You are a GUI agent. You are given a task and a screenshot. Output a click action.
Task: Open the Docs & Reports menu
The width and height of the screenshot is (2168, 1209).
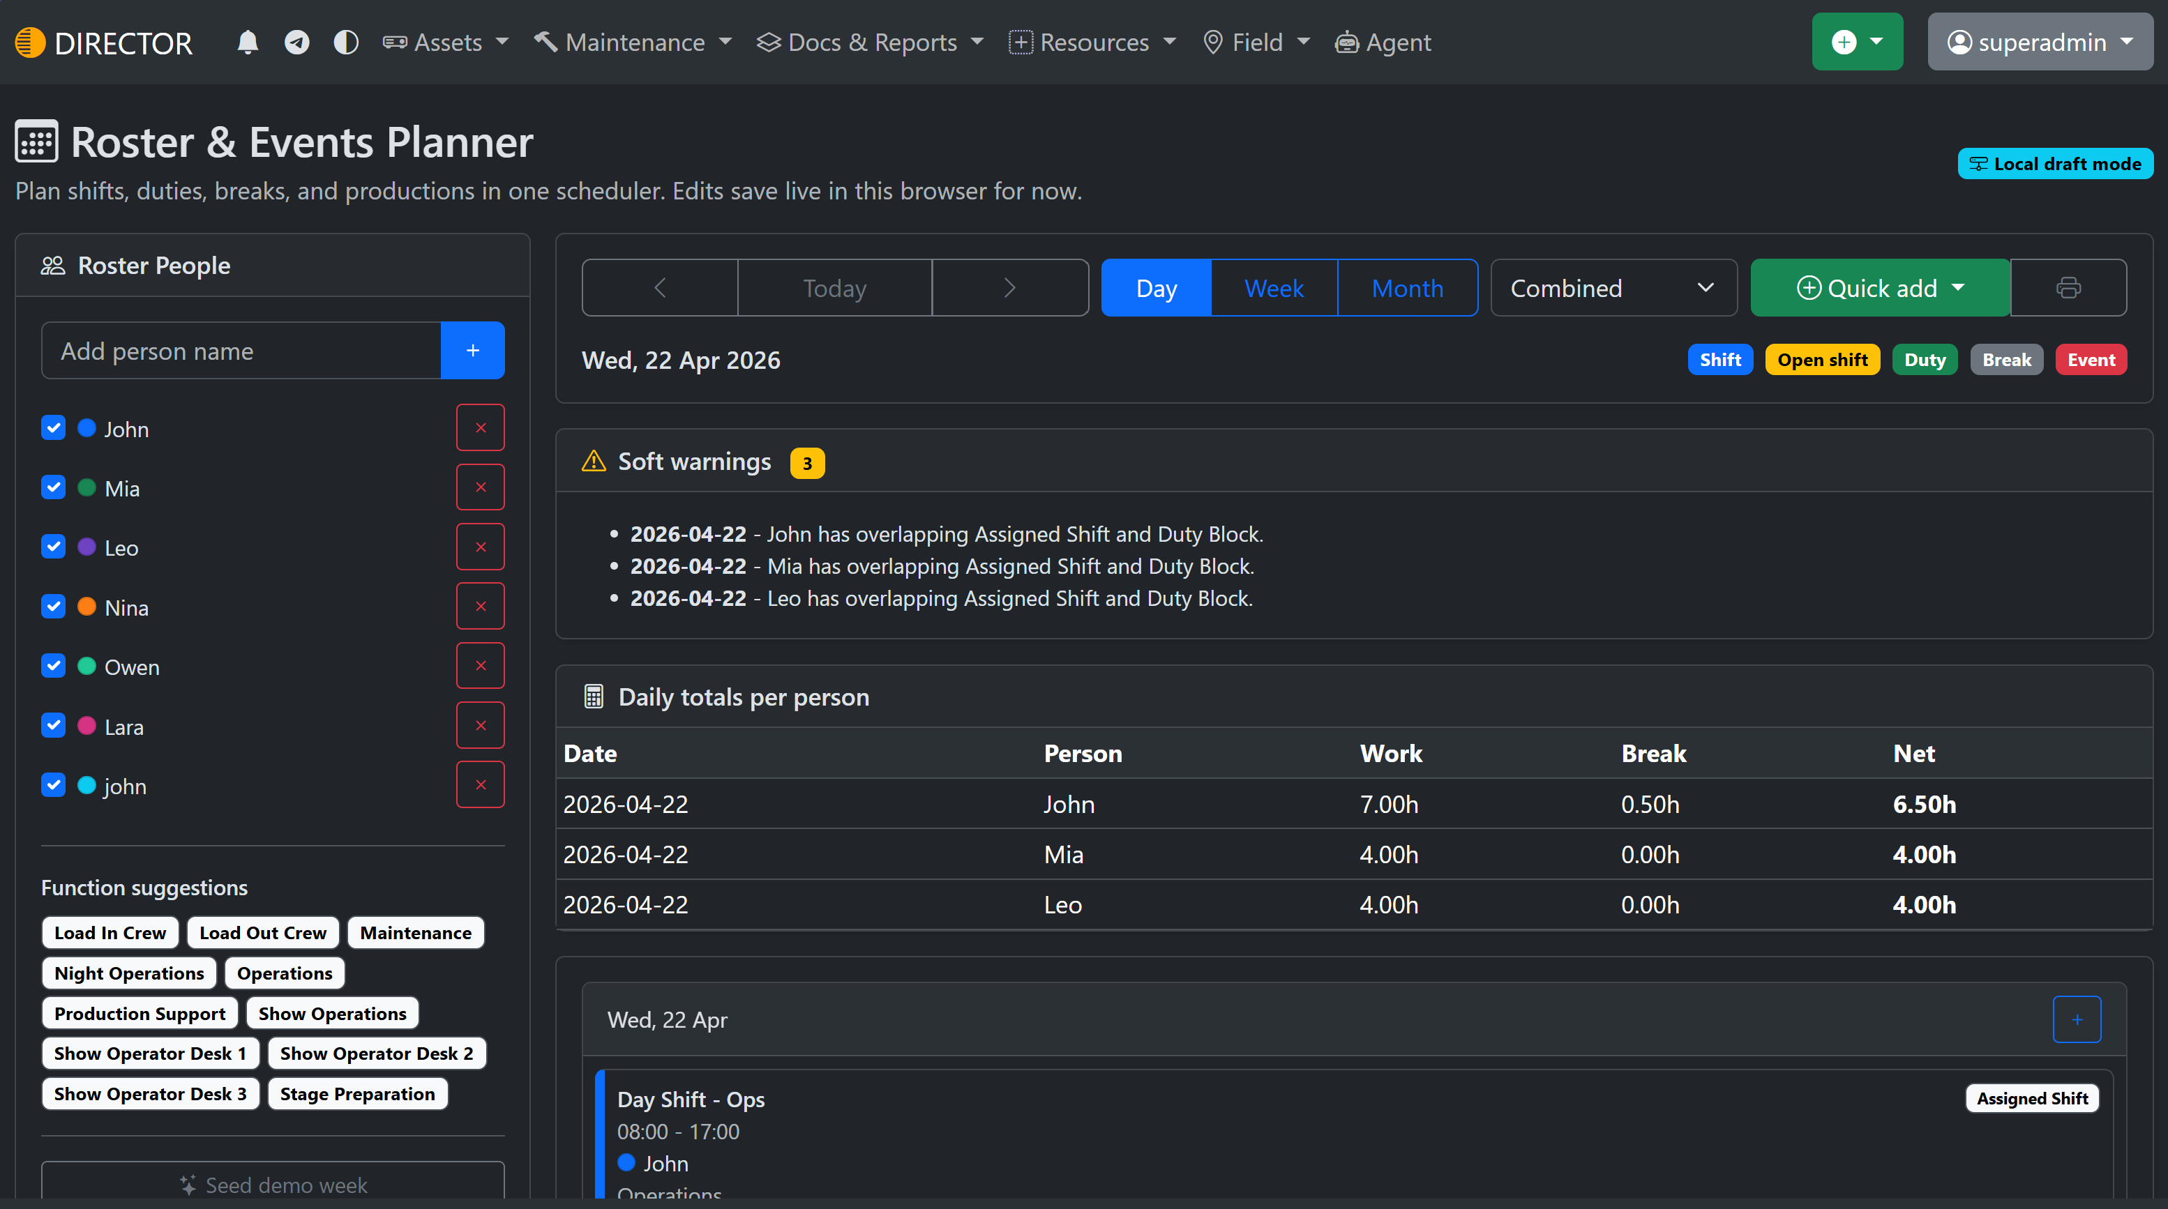(871, 41)
